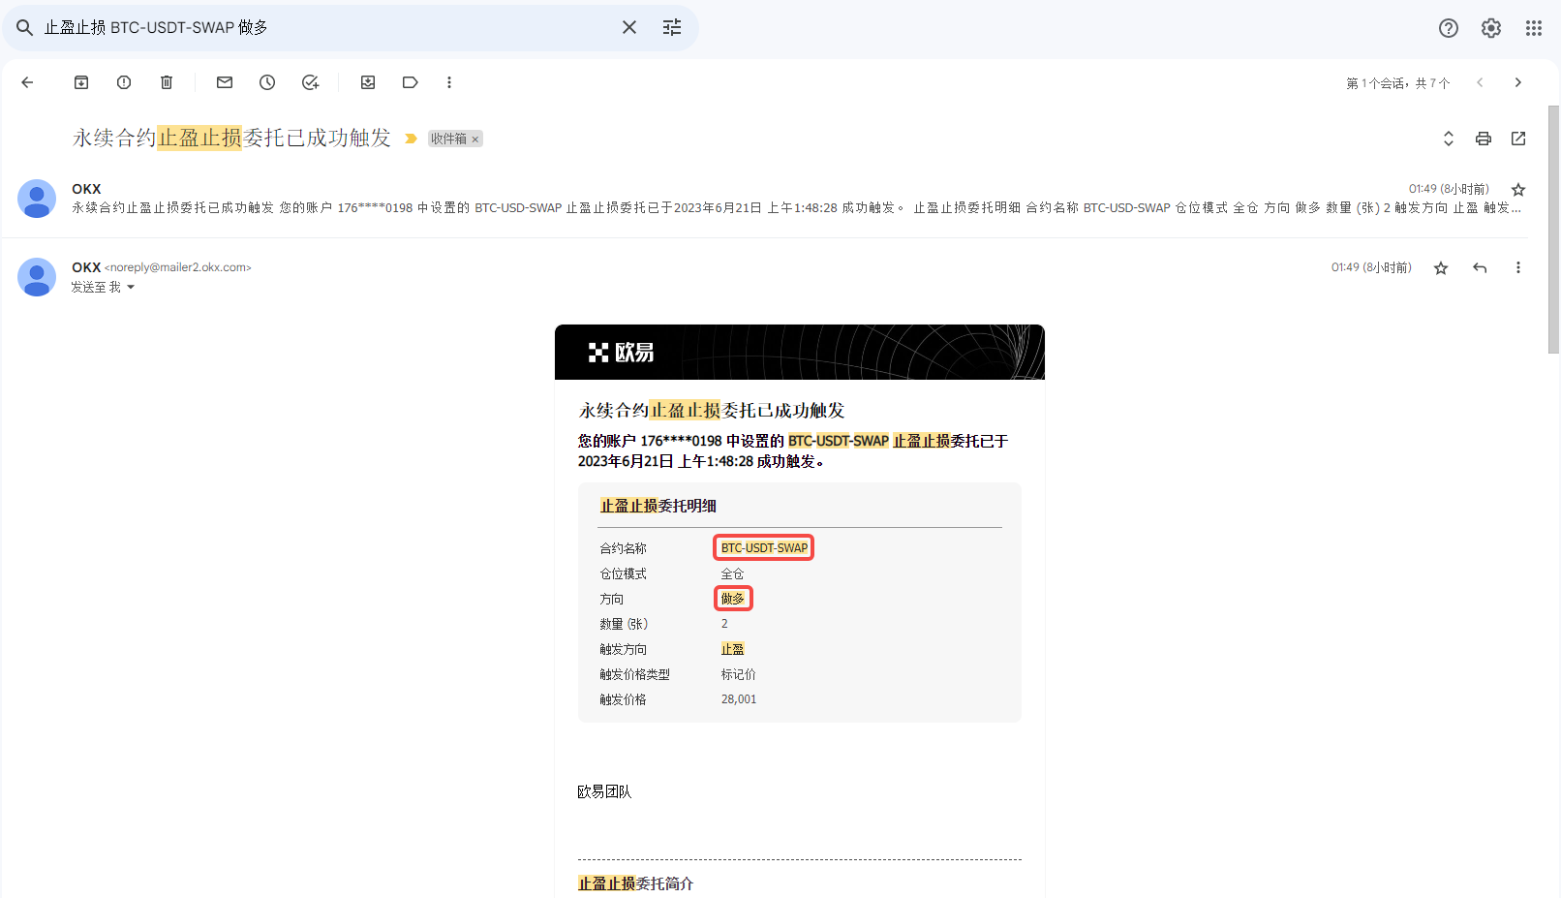Click the importance marker beside the subject
Image resolution: width=1561 pixels, height=898 pixels.
click(x=411, y=139)
